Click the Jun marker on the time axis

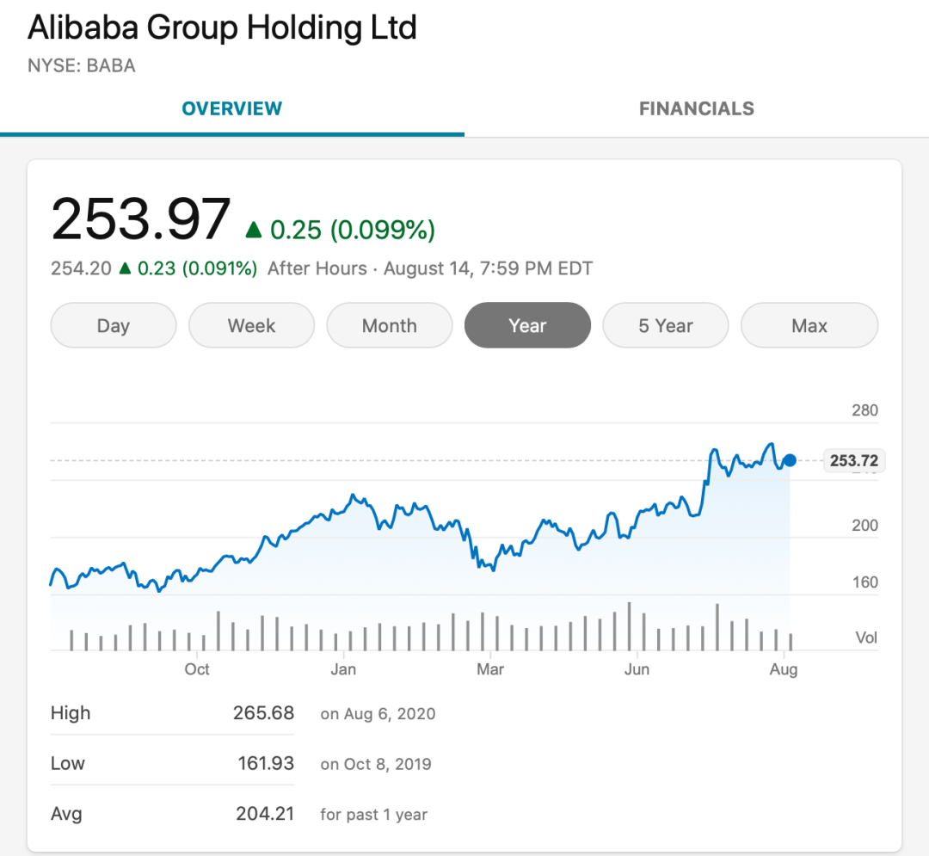click(637, 669)
